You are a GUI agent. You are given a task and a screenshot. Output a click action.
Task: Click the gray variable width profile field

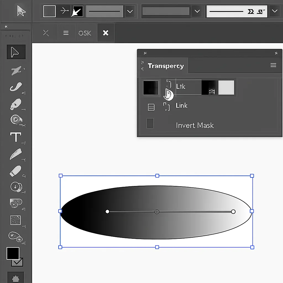point(166,11)
